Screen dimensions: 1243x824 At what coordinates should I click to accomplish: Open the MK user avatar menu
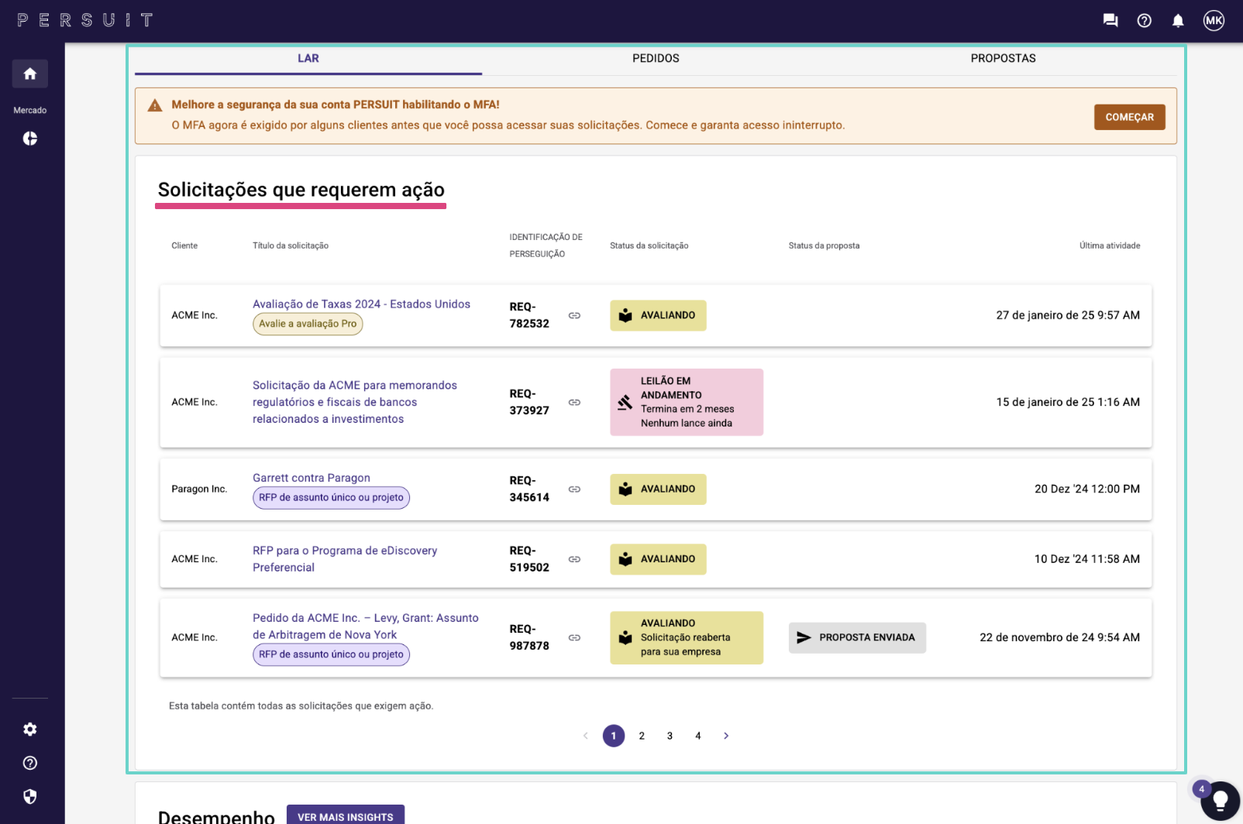coord(1214,21)
